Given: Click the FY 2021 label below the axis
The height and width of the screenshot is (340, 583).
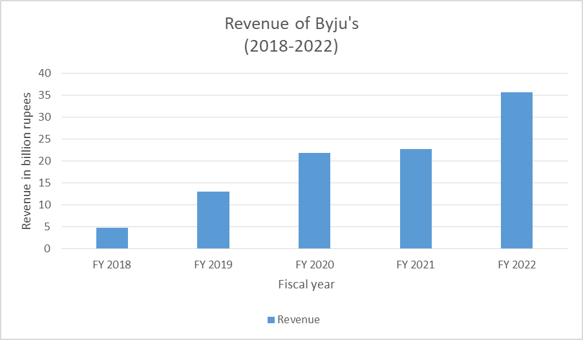Looking at the screenshot, I should pos(416,265).
